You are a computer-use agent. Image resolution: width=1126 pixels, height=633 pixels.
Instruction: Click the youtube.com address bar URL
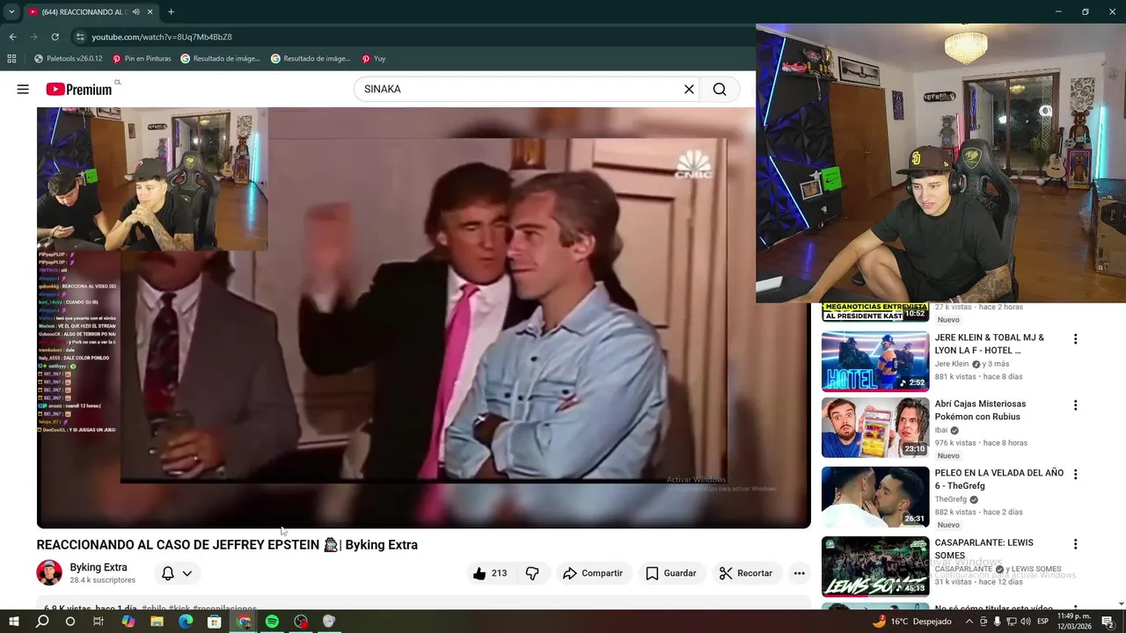pyautogui.click(x=162, y=37)
